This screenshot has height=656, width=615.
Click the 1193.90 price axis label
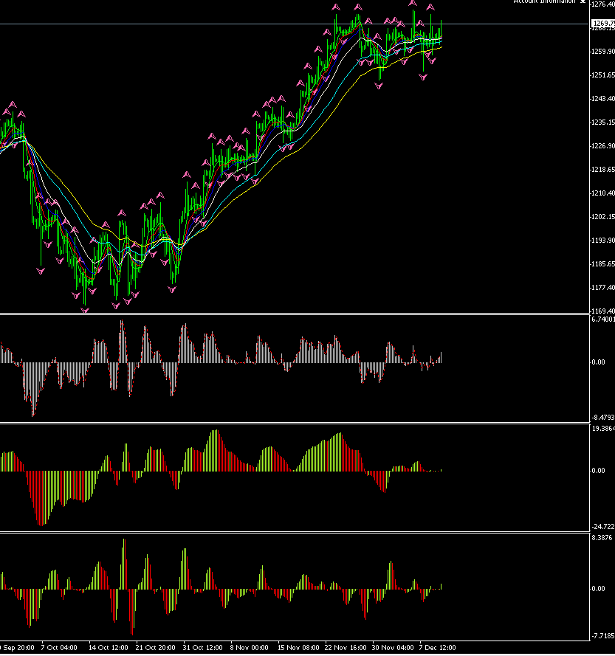click(x=603, y=241)
